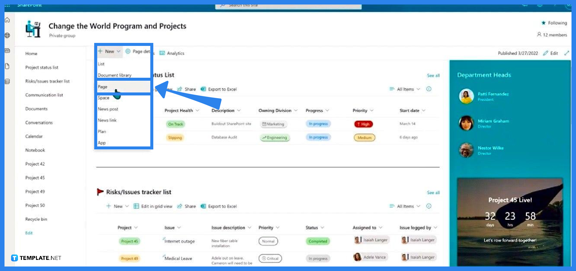Toggle Following for this site
The height and width of the screenshot is (271, 576).
[553, 23]
